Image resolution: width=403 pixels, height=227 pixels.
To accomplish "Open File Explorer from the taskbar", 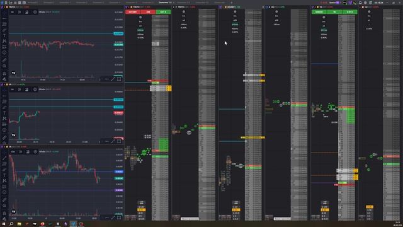I will 20,224.
